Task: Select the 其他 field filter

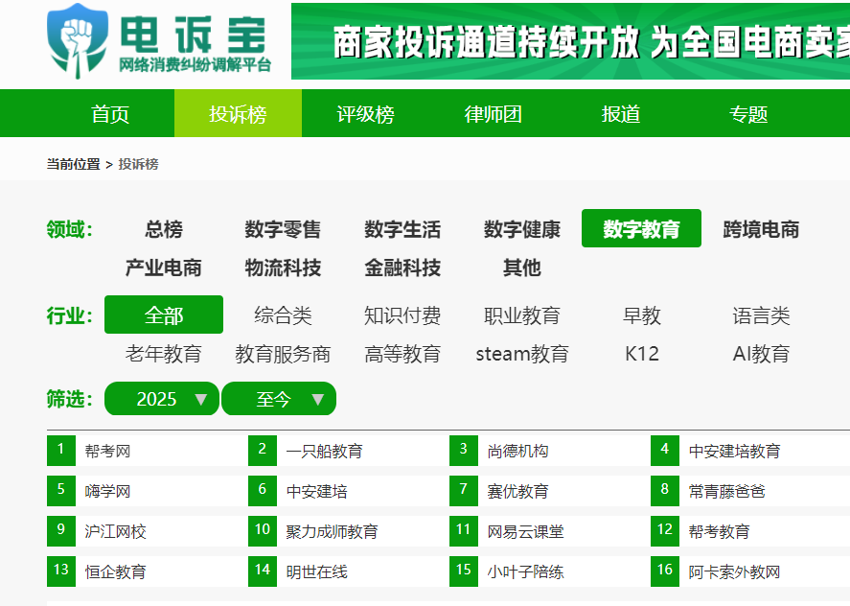Action: pos(522,268)
